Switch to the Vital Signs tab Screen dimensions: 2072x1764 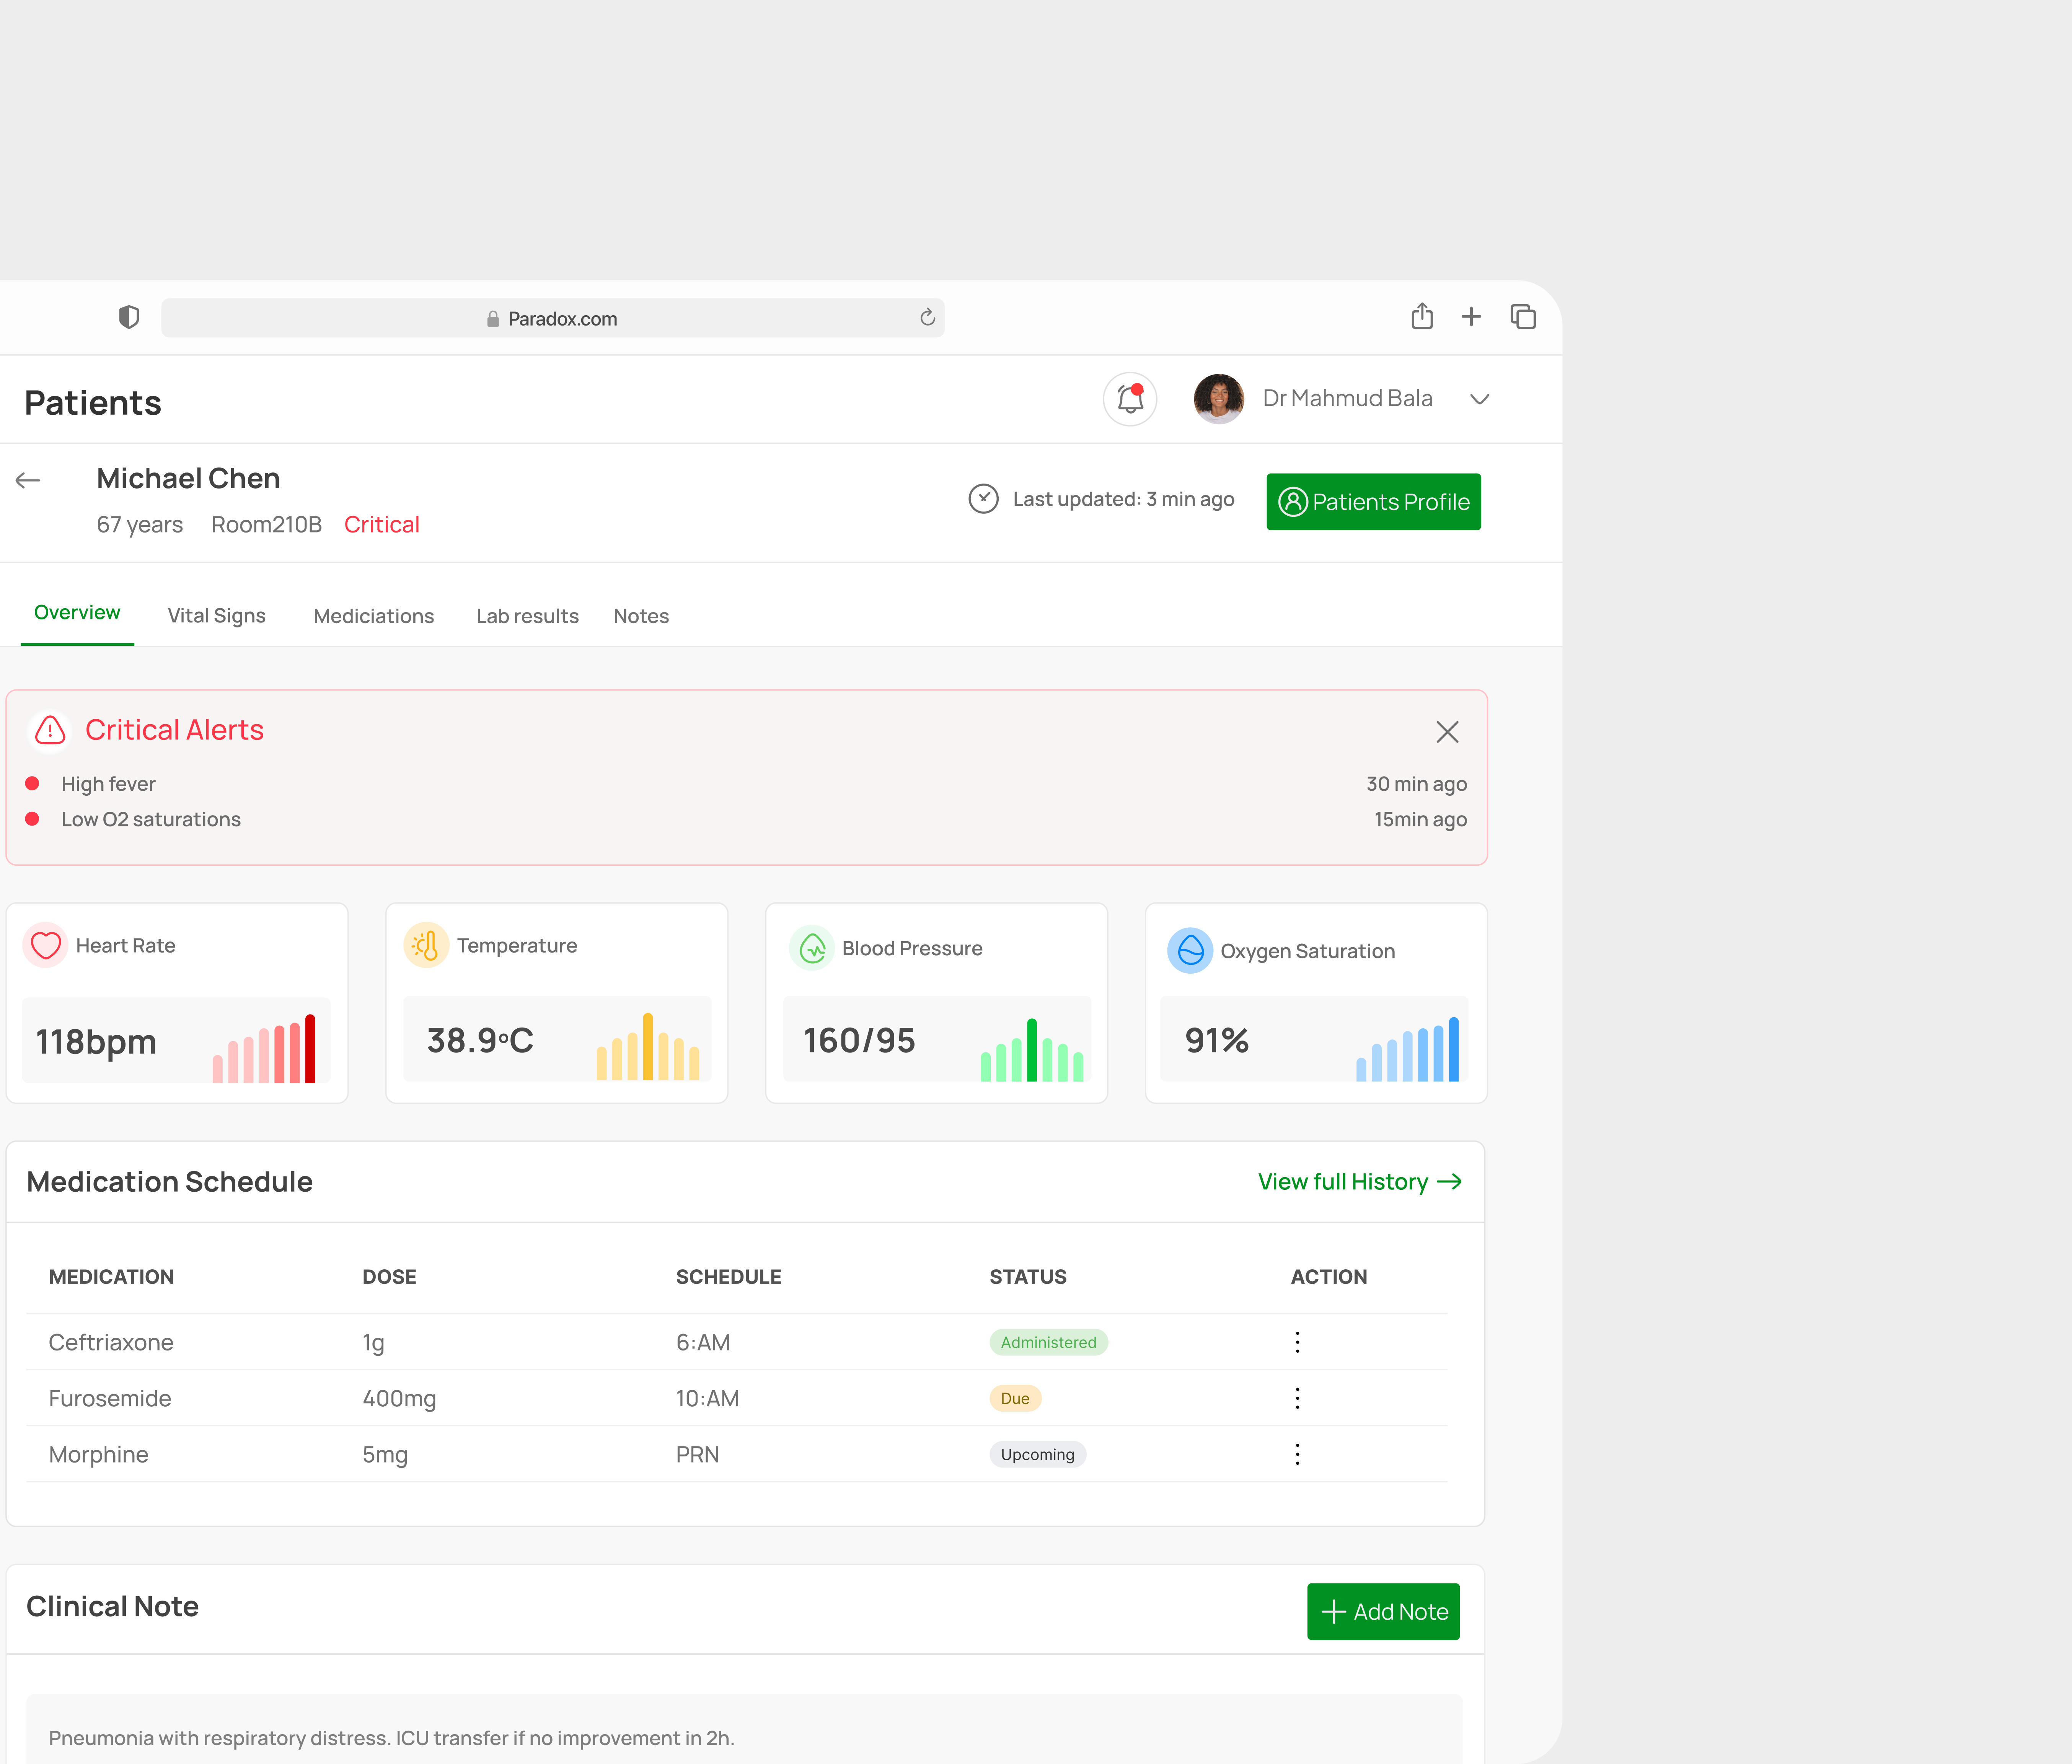(x=216, y=616)
